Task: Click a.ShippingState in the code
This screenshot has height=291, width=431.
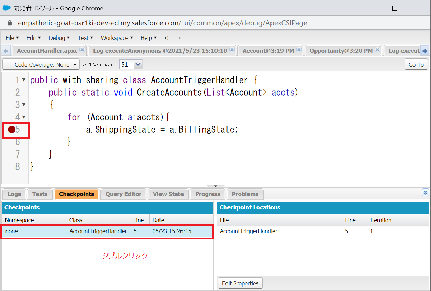Action: point(121,130)
